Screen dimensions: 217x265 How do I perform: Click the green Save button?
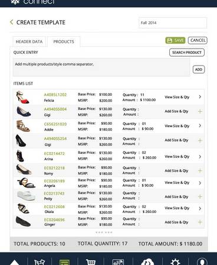point(175,40)
